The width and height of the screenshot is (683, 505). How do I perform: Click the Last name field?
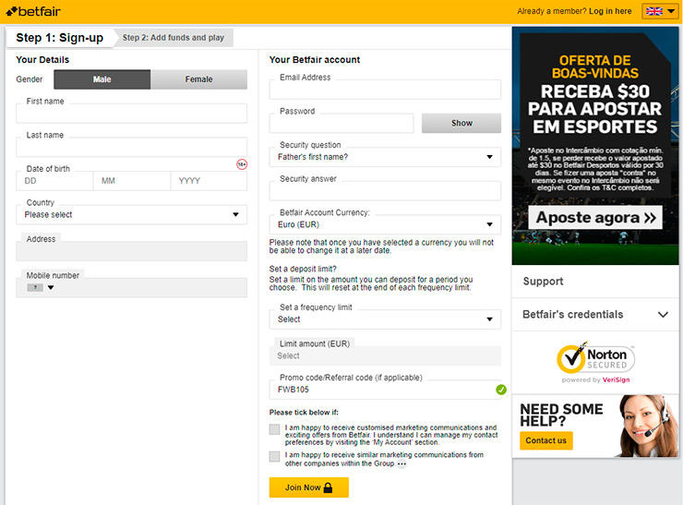point(132,148)
